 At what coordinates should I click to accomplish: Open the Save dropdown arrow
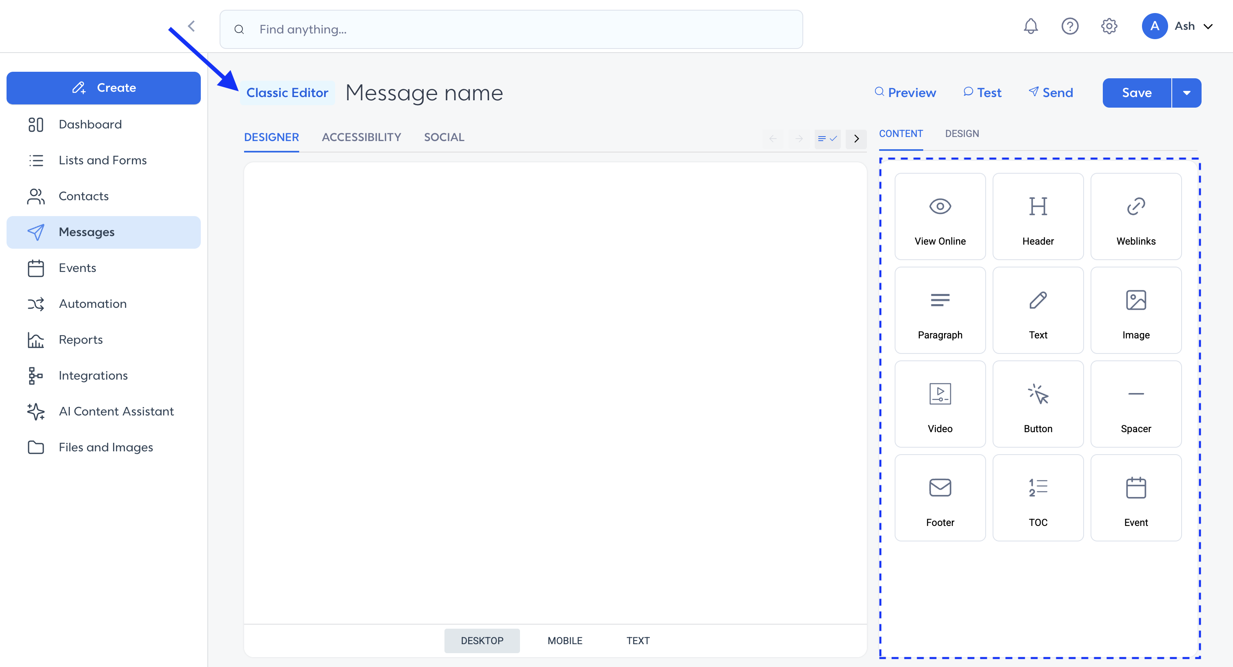pos(1186,93)
